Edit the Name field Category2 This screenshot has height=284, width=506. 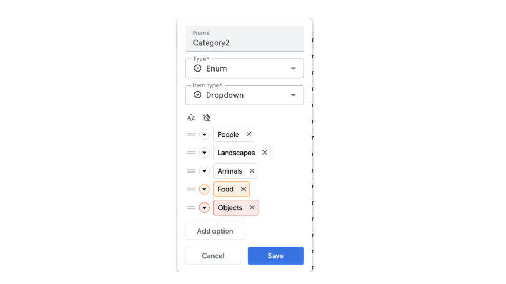[245, 43]
